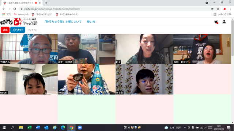Turn video off with ビデオOFF button
Image resolution: width=234 pixels, height=131 pixels.
[x=18, y=30]
